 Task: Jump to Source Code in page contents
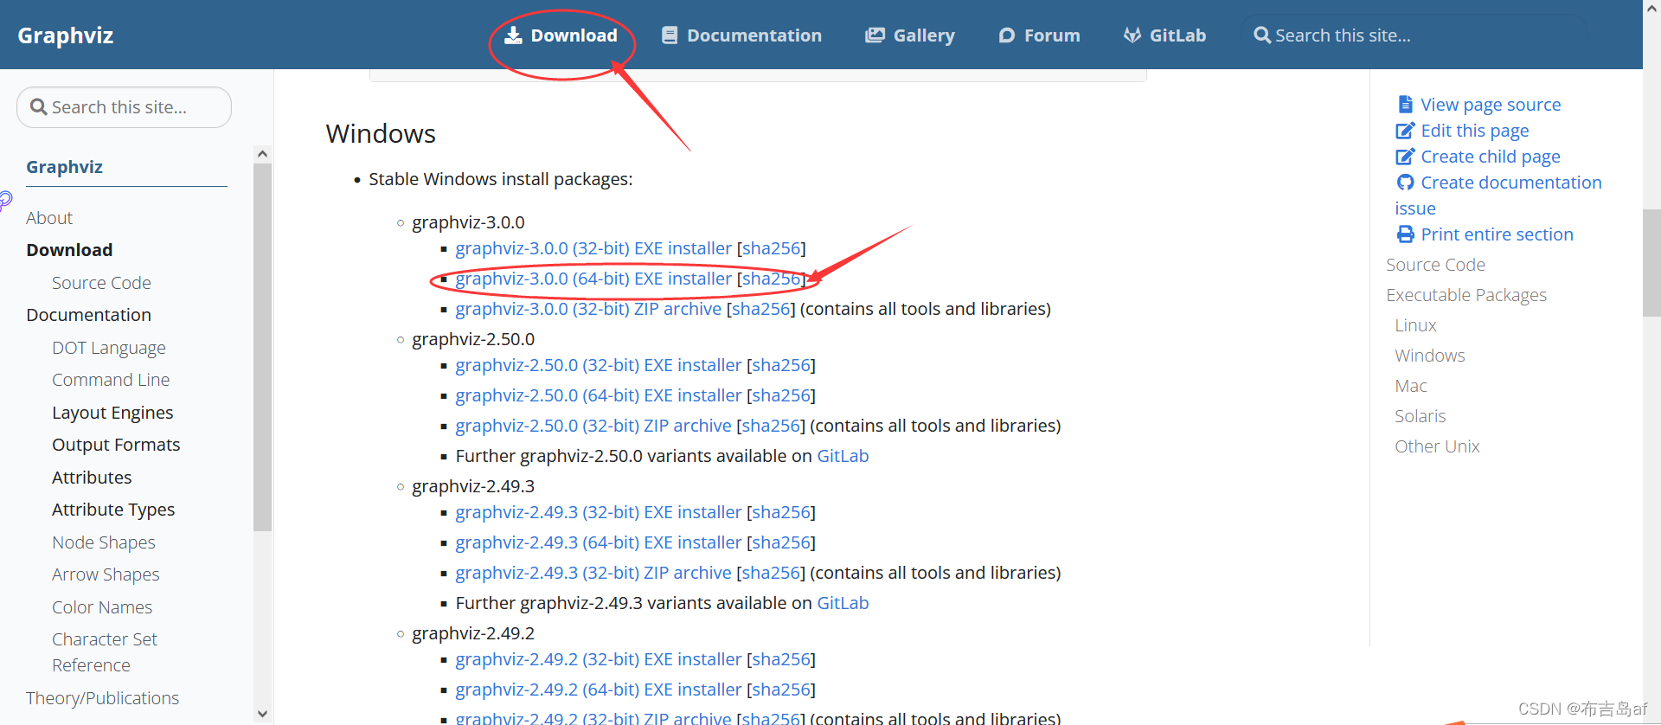point(1435,265)
